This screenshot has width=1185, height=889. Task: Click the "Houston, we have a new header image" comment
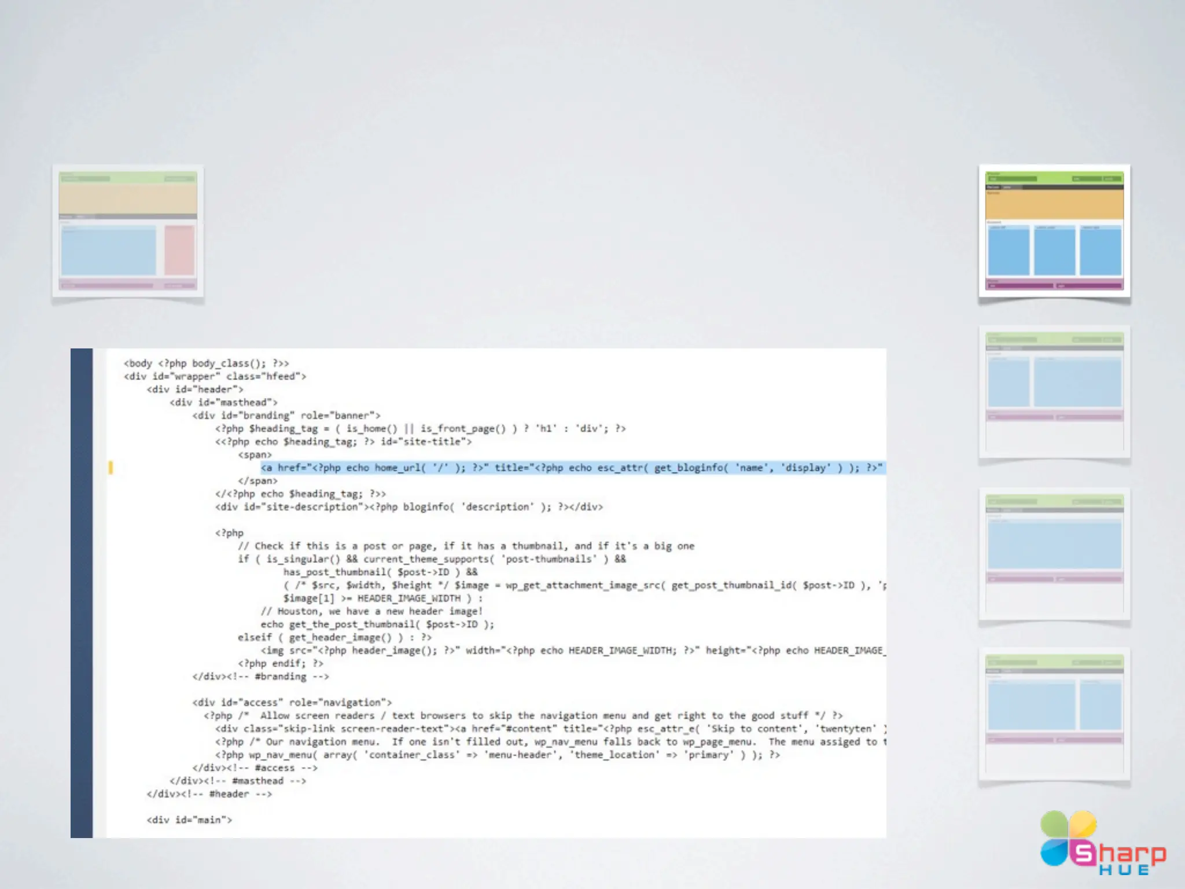pyautogui.click(x=371, y=611)
